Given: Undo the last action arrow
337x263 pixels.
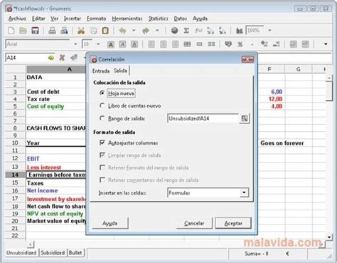Looking at the screenshot, I should tap(122, 31).
